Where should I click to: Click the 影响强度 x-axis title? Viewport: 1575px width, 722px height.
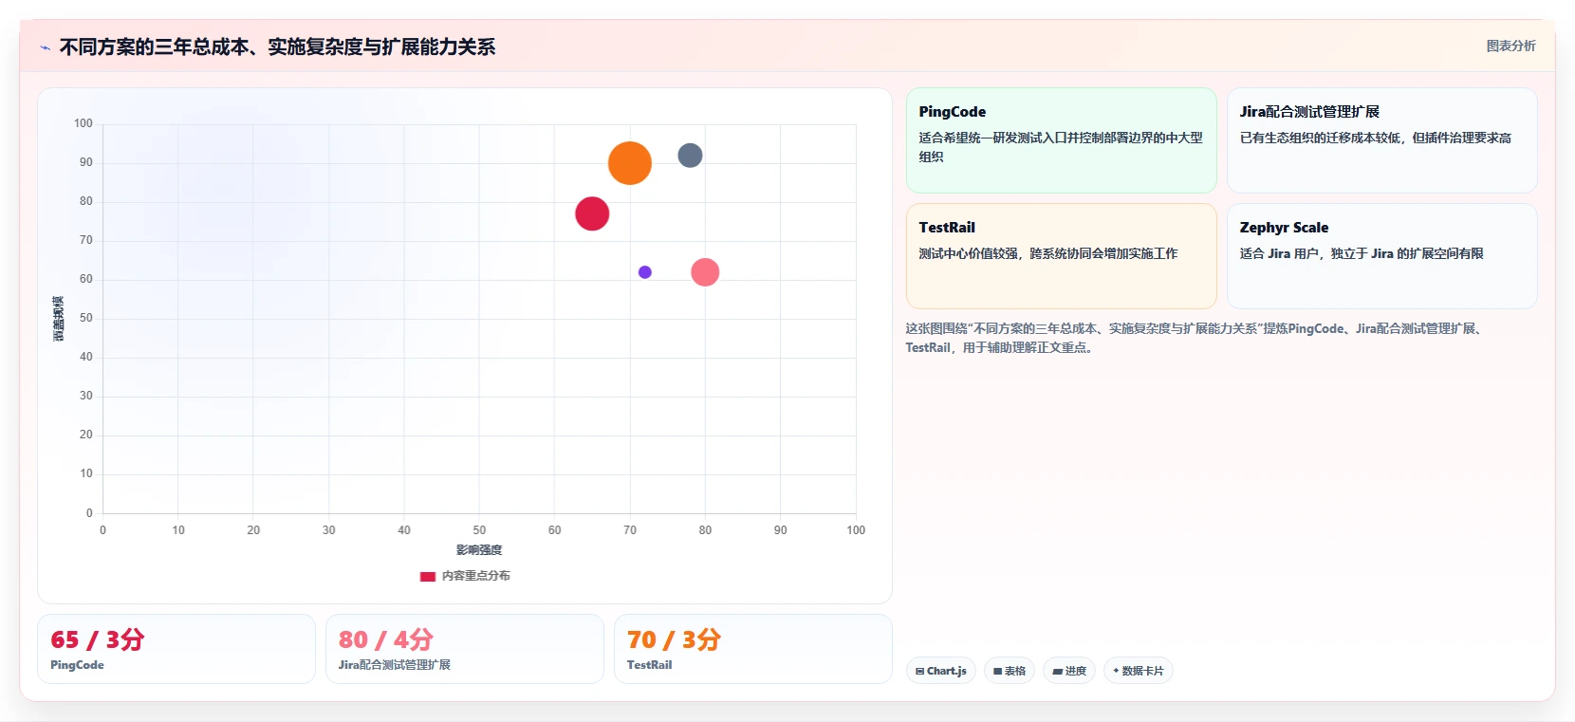click(479, 550)
